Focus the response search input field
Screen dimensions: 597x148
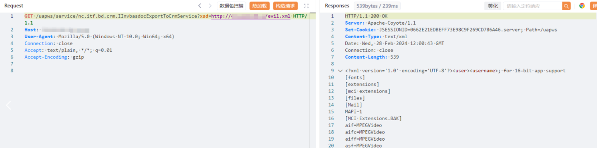coord(532,6)
